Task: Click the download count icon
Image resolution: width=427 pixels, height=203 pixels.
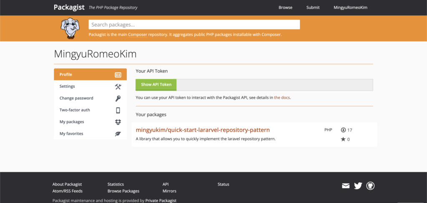Action: click(343, 130)
